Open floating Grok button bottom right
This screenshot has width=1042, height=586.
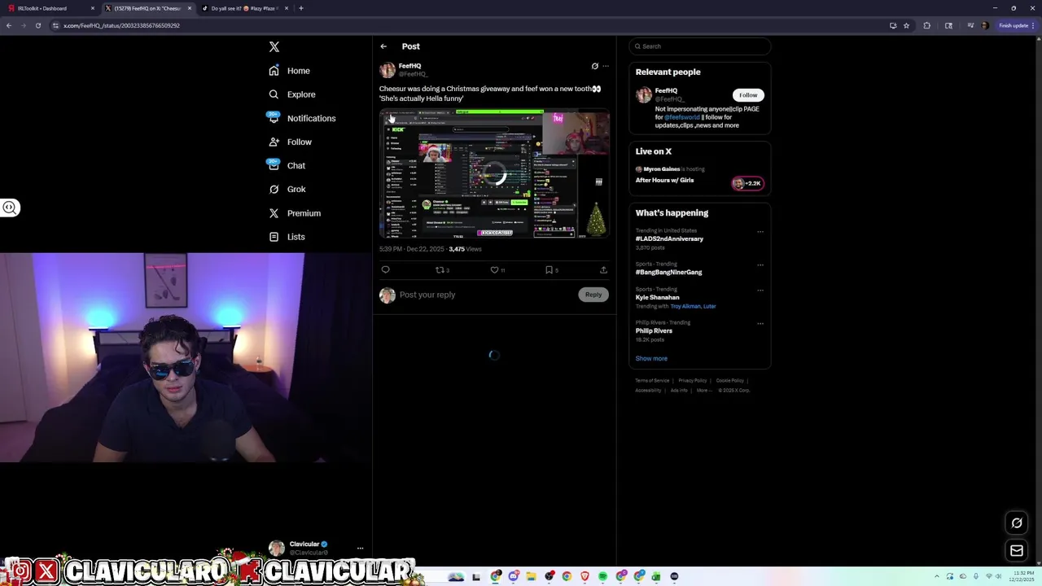click(1017, 523)
